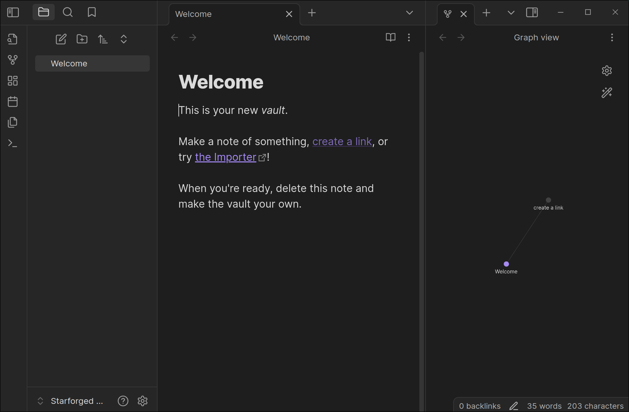Open the Welcome tab dropdown arrow
Image resolution: width=629 pixels, height=412 pixels.
(409, 12)
